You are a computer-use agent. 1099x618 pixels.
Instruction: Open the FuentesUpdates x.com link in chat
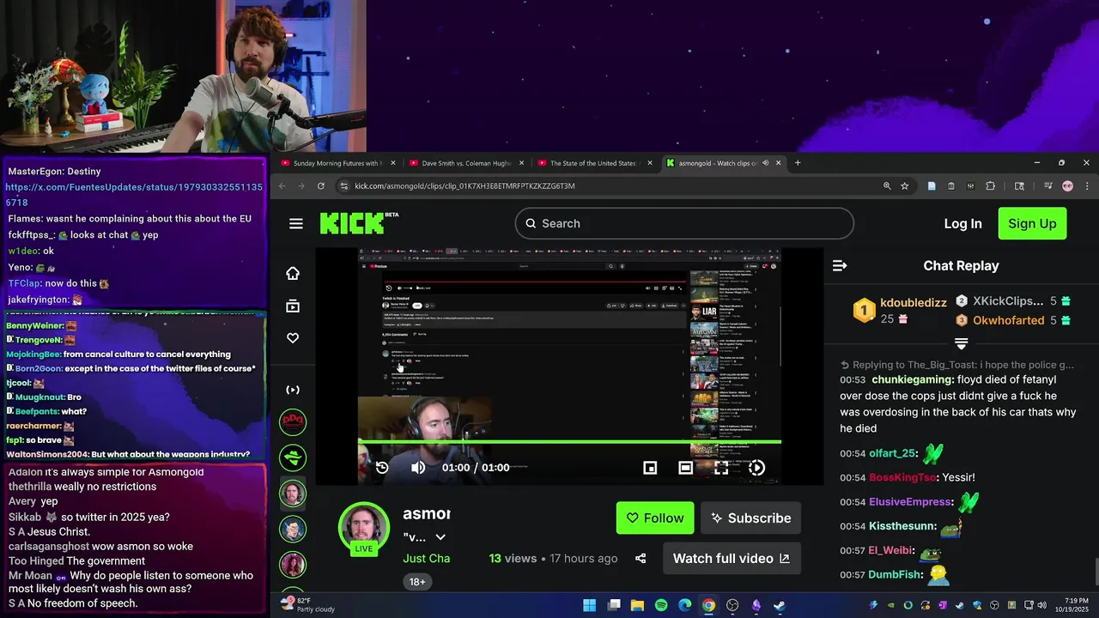point(134,194)
